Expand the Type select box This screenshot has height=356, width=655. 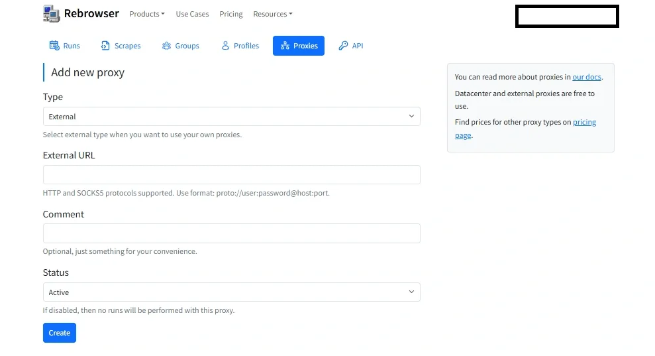(x=231, y=116)
